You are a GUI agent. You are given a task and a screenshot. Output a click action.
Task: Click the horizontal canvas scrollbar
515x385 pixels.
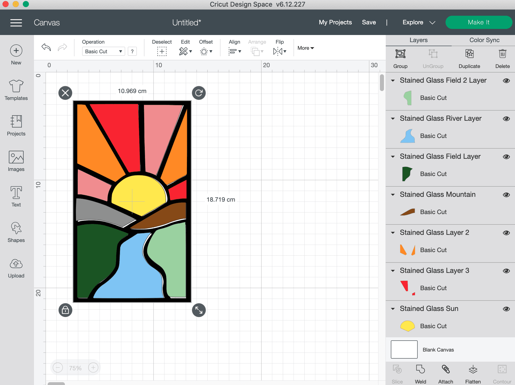pos(56,383)
